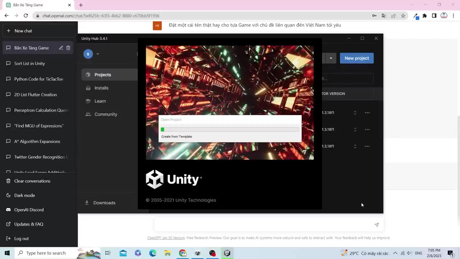This screenshot has height=259, width=460.
Task: Expand the account dropdown arrow in Unity Hub
Action: pyautogui.click(x=97, y=54)
